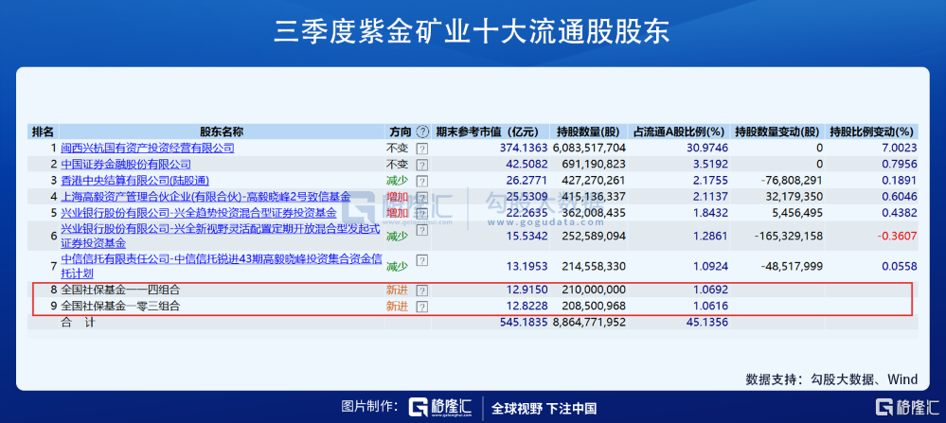Viewport: 946px width, 423px height.
Task: Select total ratio 45.1356
Action: (707, 322)
